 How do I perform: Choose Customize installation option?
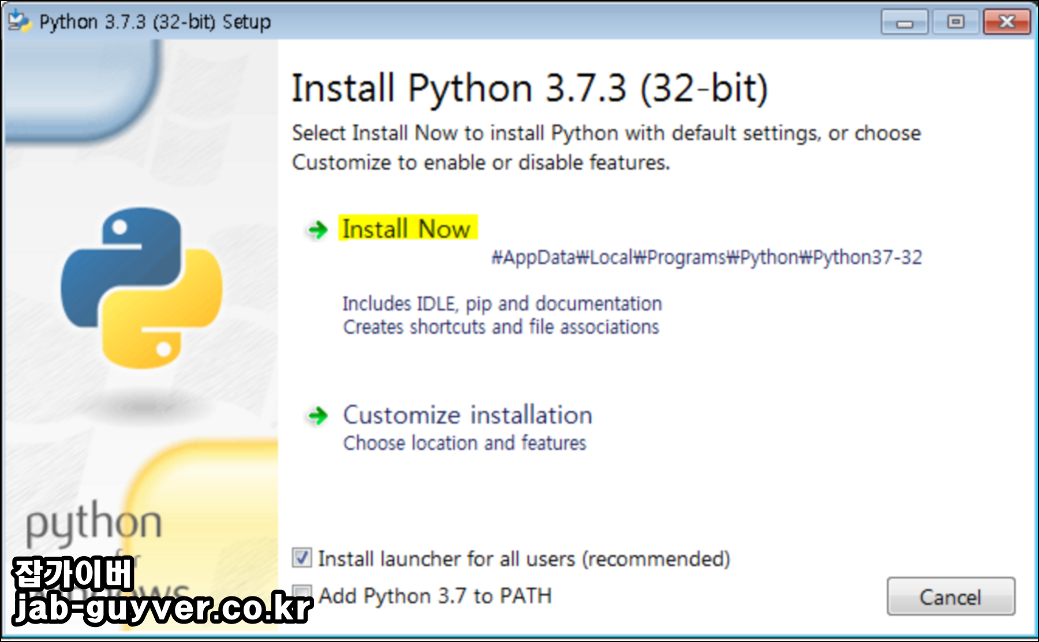coord(468,415)
